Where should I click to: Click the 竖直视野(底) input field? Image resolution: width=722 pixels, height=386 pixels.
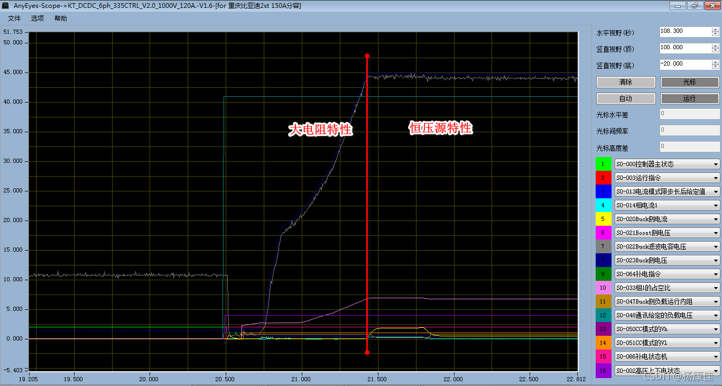click(686, 65)
